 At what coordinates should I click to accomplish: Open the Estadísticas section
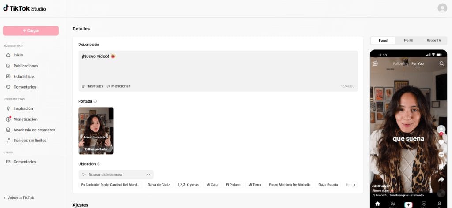[x=24, y=76]
